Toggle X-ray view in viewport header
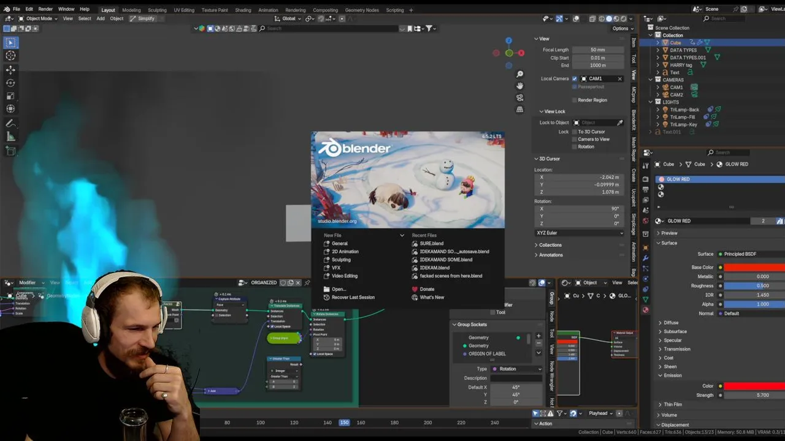The height and width of the screenshot is (441, 785). click(592, 18)
